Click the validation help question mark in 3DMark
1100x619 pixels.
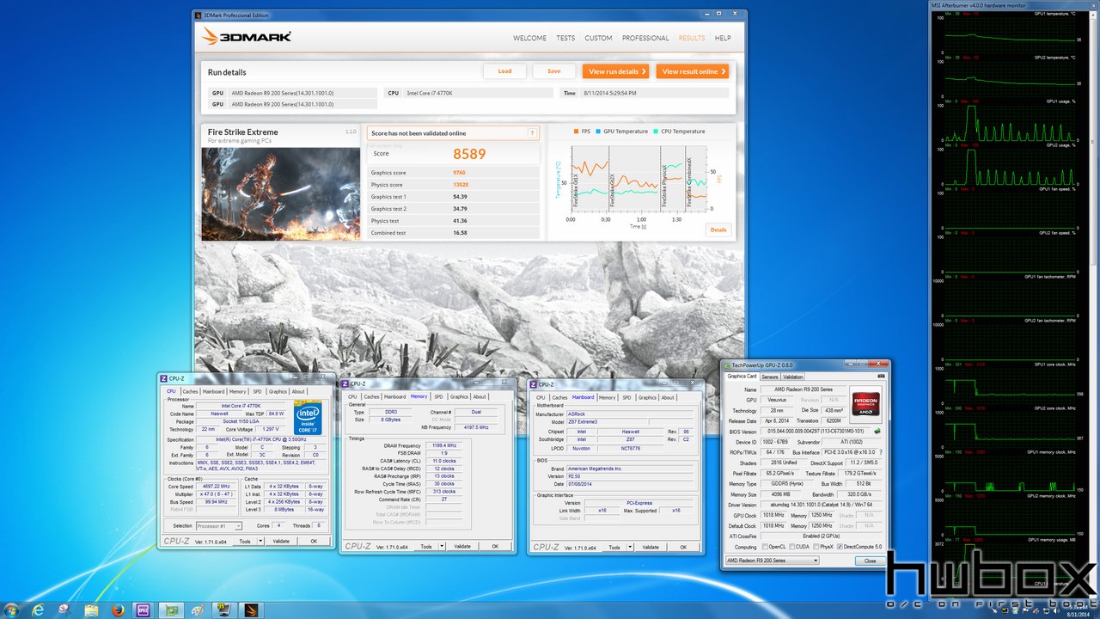coord(532,133)
